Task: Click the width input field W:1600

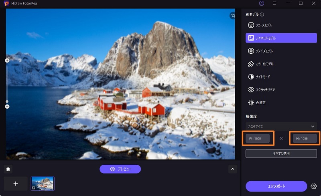Action: pyautogui.click(x=258, y=139)
